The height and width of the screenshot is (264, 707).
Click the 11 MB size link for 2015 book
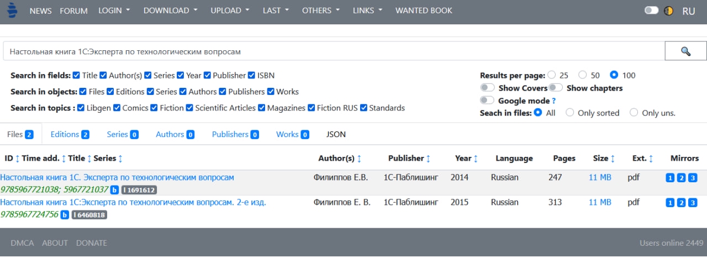[x=600, y=202]
